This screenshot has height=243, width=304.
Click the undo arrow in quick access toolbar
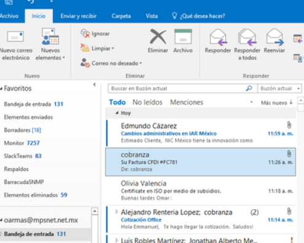[x=31, y=2]
